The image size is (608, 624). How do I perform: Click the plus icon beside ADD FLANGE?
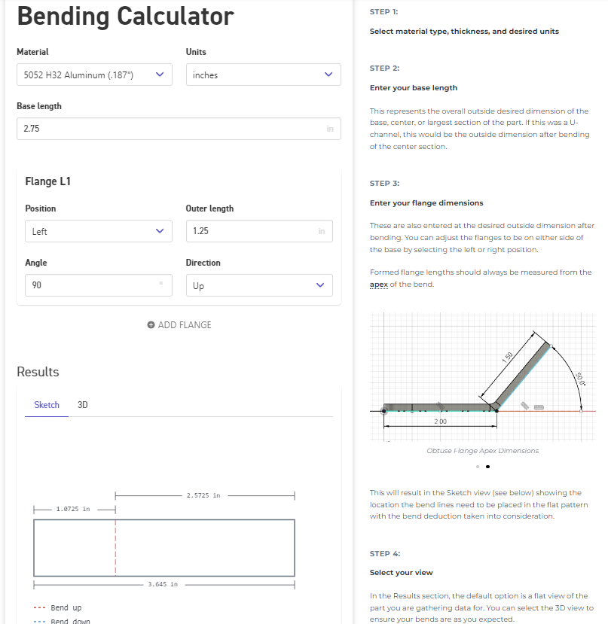(x=151, y=325)
